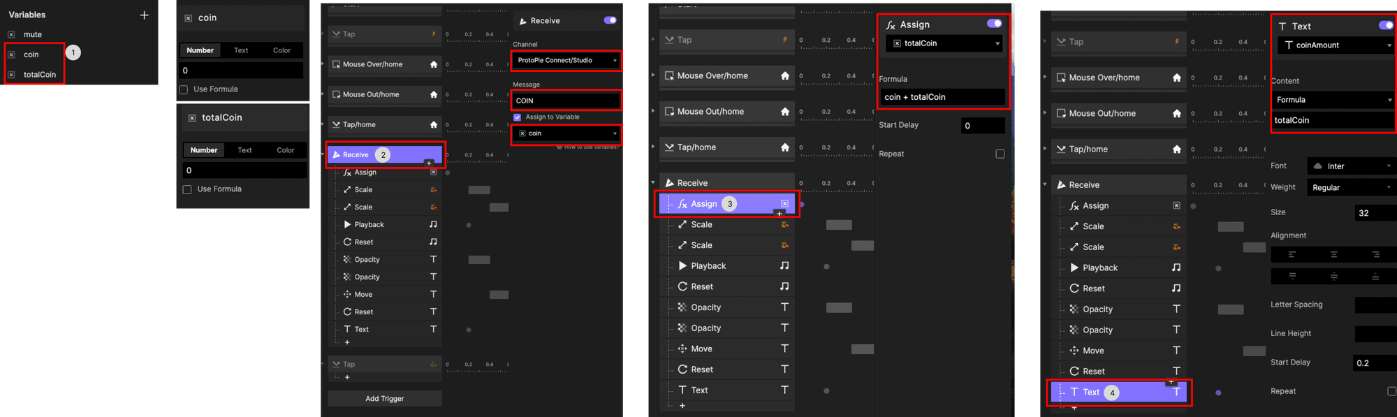The width and height of the screenshot is (1397, 417).
Task: Switch totalCoin variable type to Color
Action: (285, 150)
